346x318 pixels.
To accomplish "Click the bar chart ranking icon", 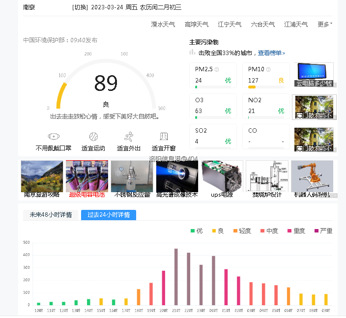I will tap(192, 52).
